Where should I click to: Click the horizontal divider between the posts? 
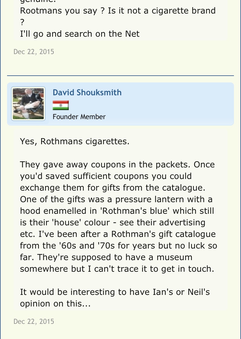point(120,76)
